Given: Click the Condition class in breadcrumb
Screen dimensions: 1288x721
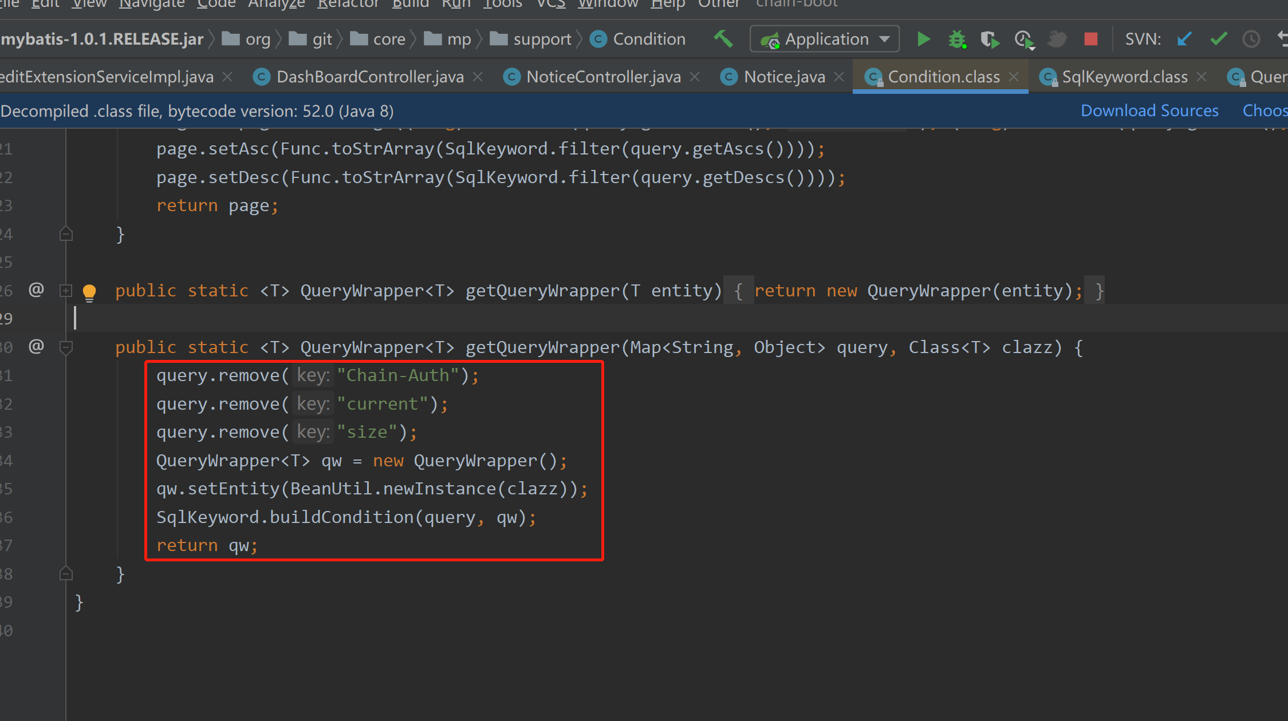Looking at the screenshot, I should [x=637, y=39].
